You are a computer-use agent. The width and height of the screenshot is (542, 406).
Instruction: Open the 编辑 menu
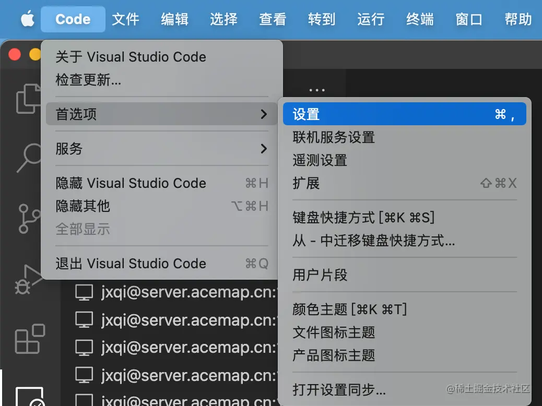pyautogui.click(x=174, y=19)
